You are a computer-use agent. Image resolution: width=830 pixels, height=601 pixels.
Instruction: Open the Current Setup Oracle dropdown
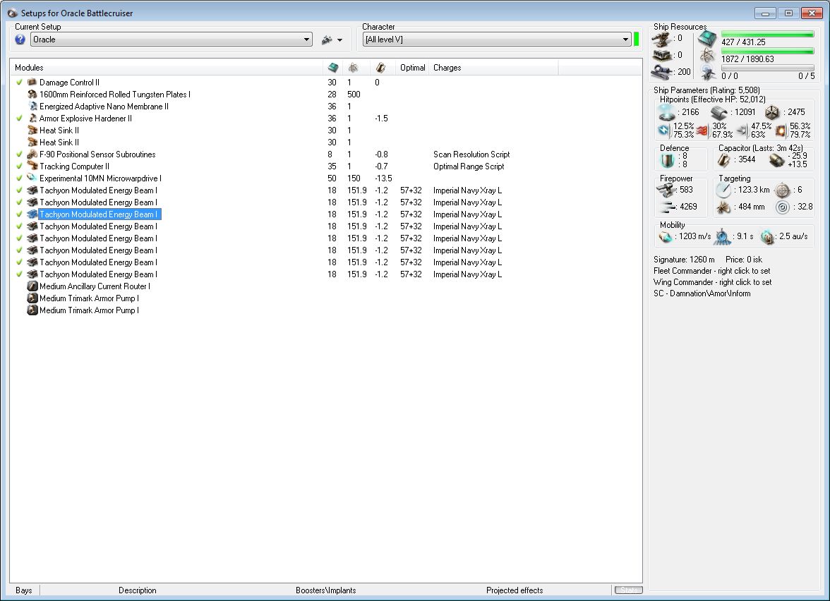[171, 40]
